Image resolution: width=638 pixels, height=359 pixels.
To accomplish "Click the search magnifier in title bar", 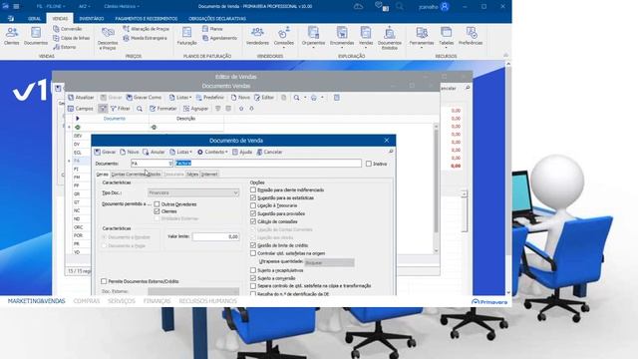I will [x=400, y=7].
